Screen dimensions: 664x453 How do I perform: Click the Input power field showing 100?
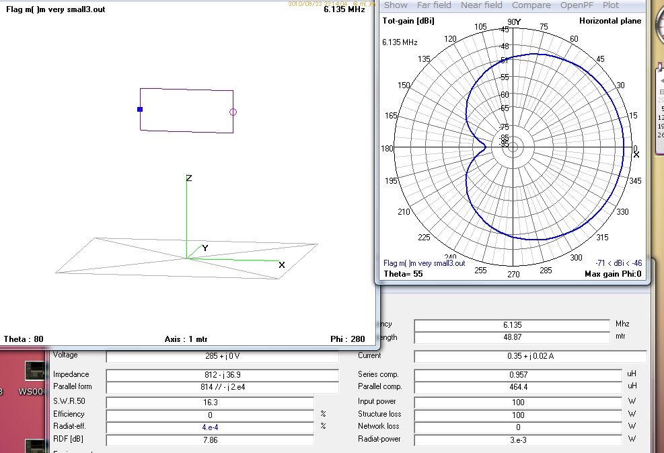click(518, 402)
